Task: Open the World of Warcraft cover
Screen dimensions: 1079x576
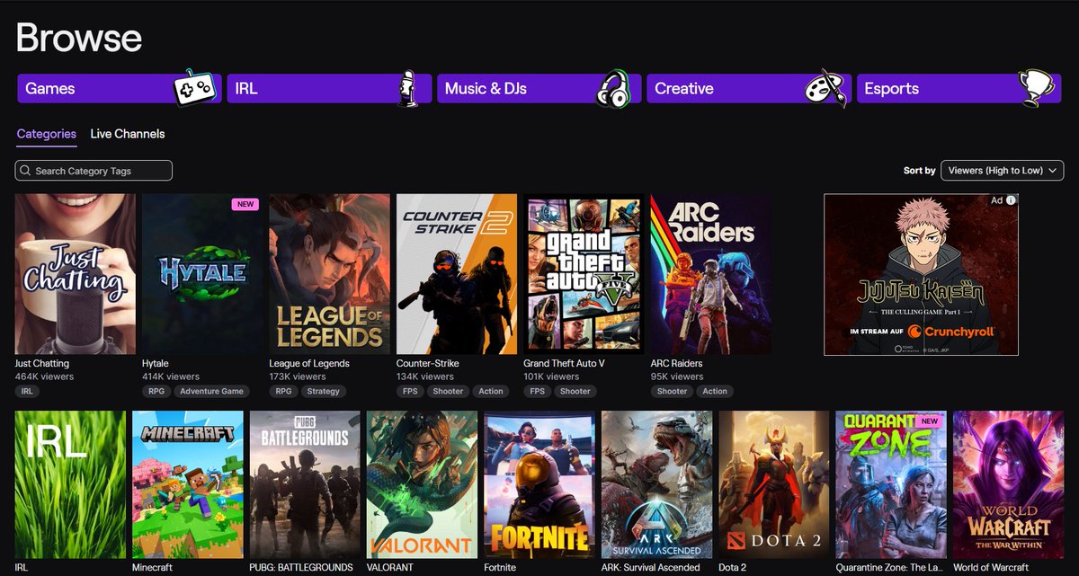Action: coord(1009,485)
